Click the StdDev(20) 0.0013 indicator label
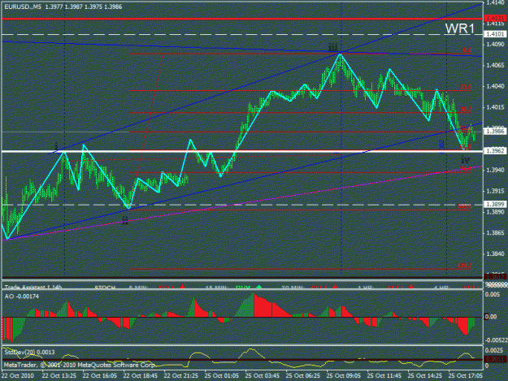Viewport: 508px width, 381px height. click(29, 352)
